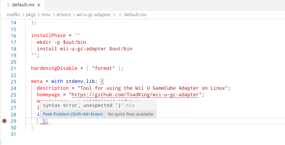The width and height of the screenshot is (285, 145).
Task: Click the breadcrumb file icon before default.nix
Action: [120, 15]
